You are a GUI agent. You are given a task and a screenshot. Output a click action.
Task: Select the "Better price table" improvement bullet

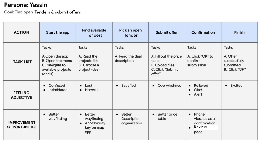(167, 116)
